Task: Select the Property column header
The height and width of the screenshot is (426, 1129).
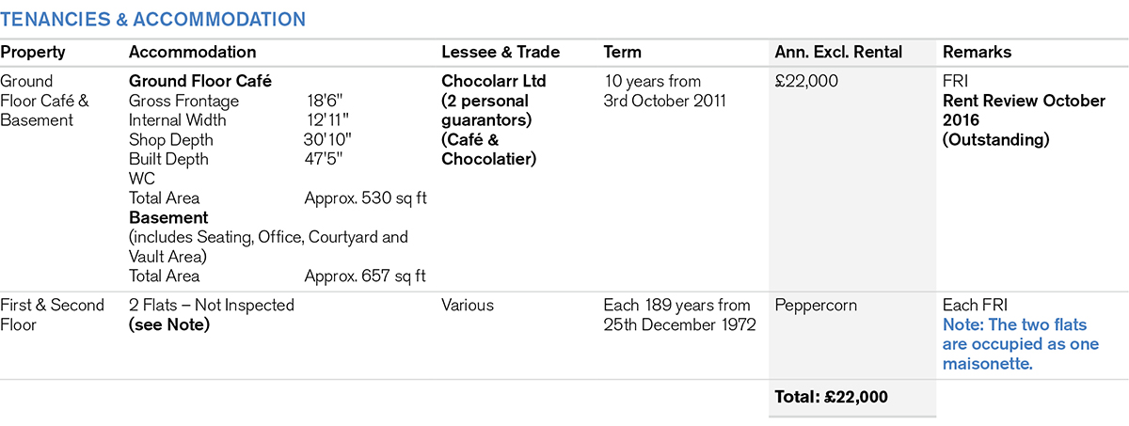Action: [x=33, y=53]
